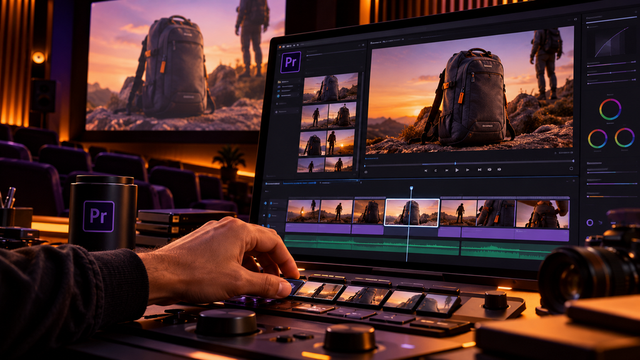Click the Premiere Pro logo in the laptop app

click(291, 62)
